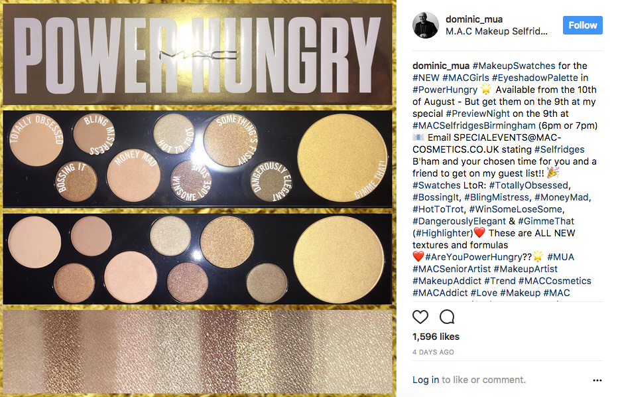
Task: Open the dominic_mua username in header
Action: coord(474,19)
